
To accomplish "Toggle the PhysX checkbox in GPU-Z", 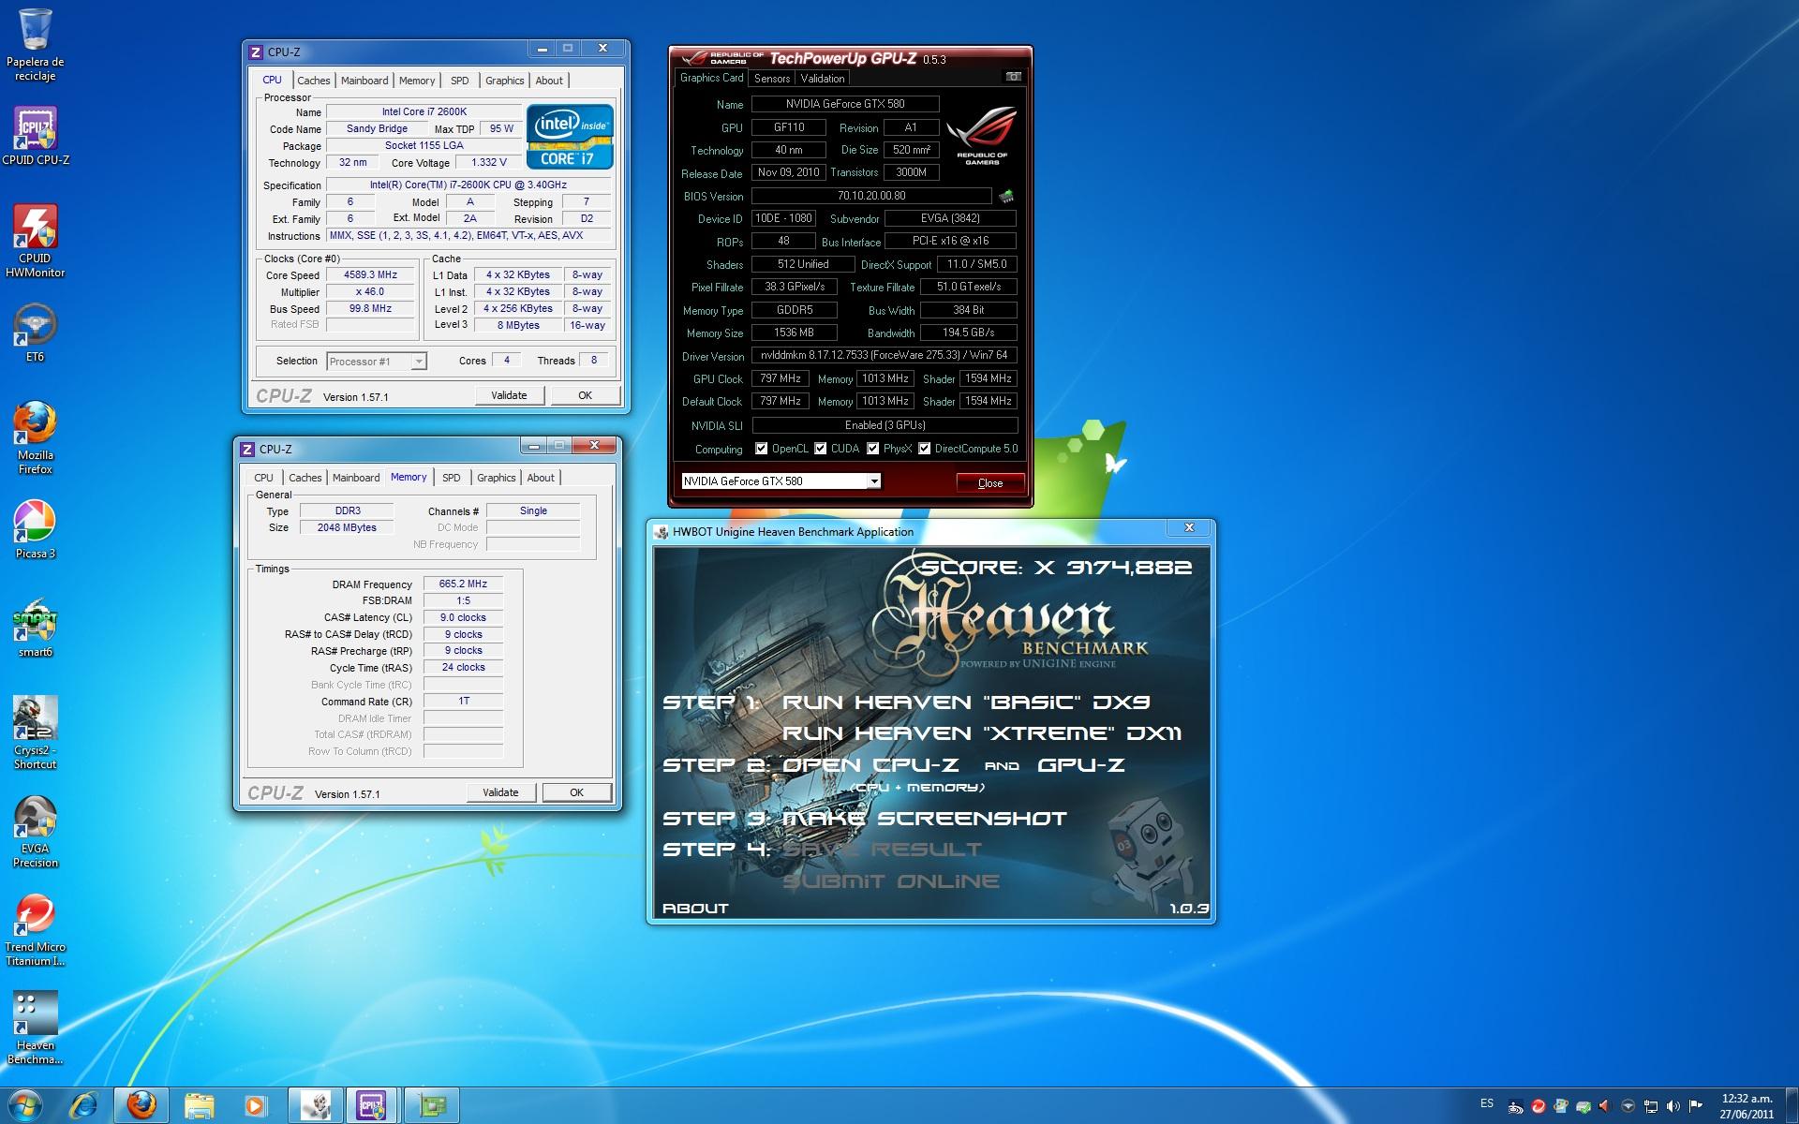I will [x=873, y=449].
